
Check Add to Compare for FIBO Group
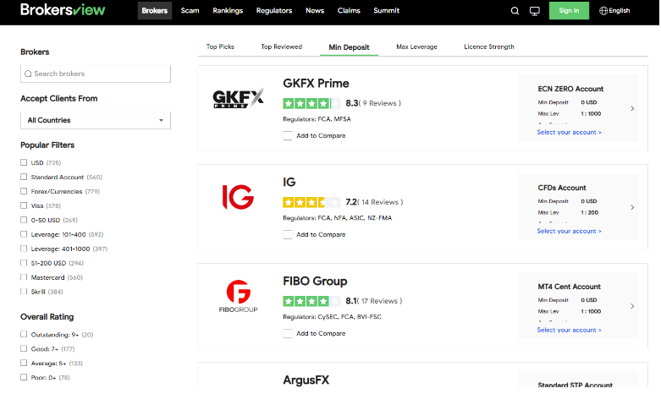[288, 333]
